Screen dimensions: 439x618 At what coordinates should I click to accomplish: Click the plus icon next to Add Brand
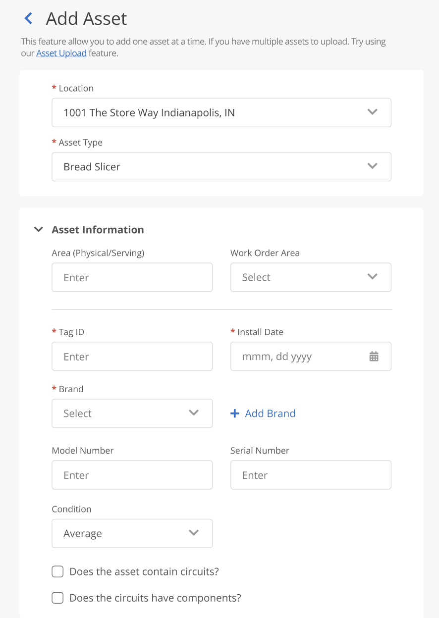point(235,413)
